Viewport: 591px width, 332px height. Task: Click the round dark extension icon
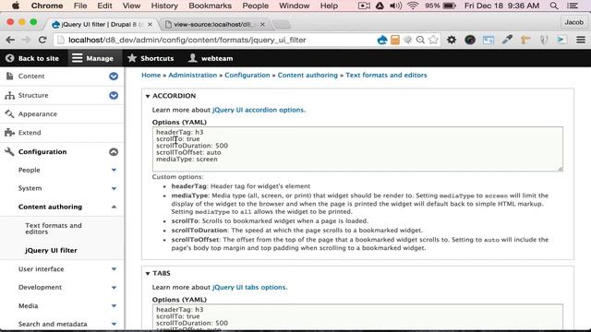470,40
